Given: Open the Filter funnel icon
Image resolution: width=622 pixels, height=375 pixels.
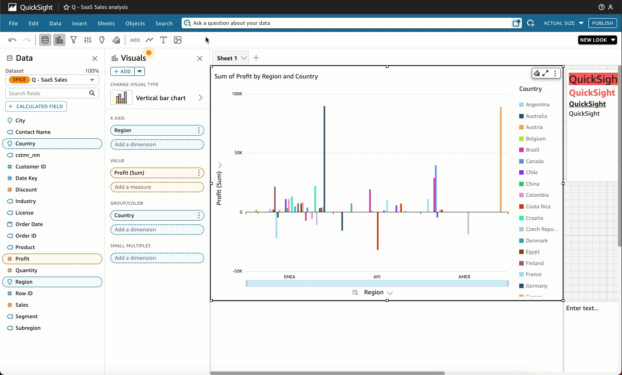Looking at the screenshot, I should pyautogui.click(x=74, y=40).
